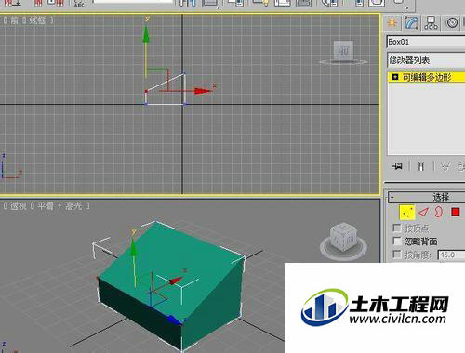Screen dimensions: 465x353
Task: Click the 平滑 + 高光 shading label
Action: click(x=60, y=206)
